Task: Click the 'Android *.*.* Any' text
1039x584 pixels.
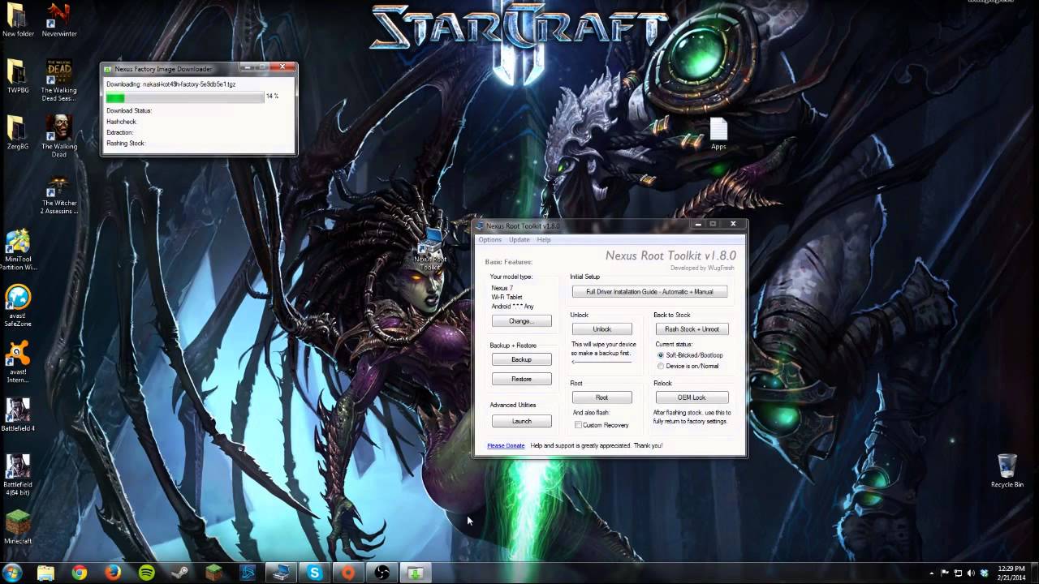Action: [512, 307]
